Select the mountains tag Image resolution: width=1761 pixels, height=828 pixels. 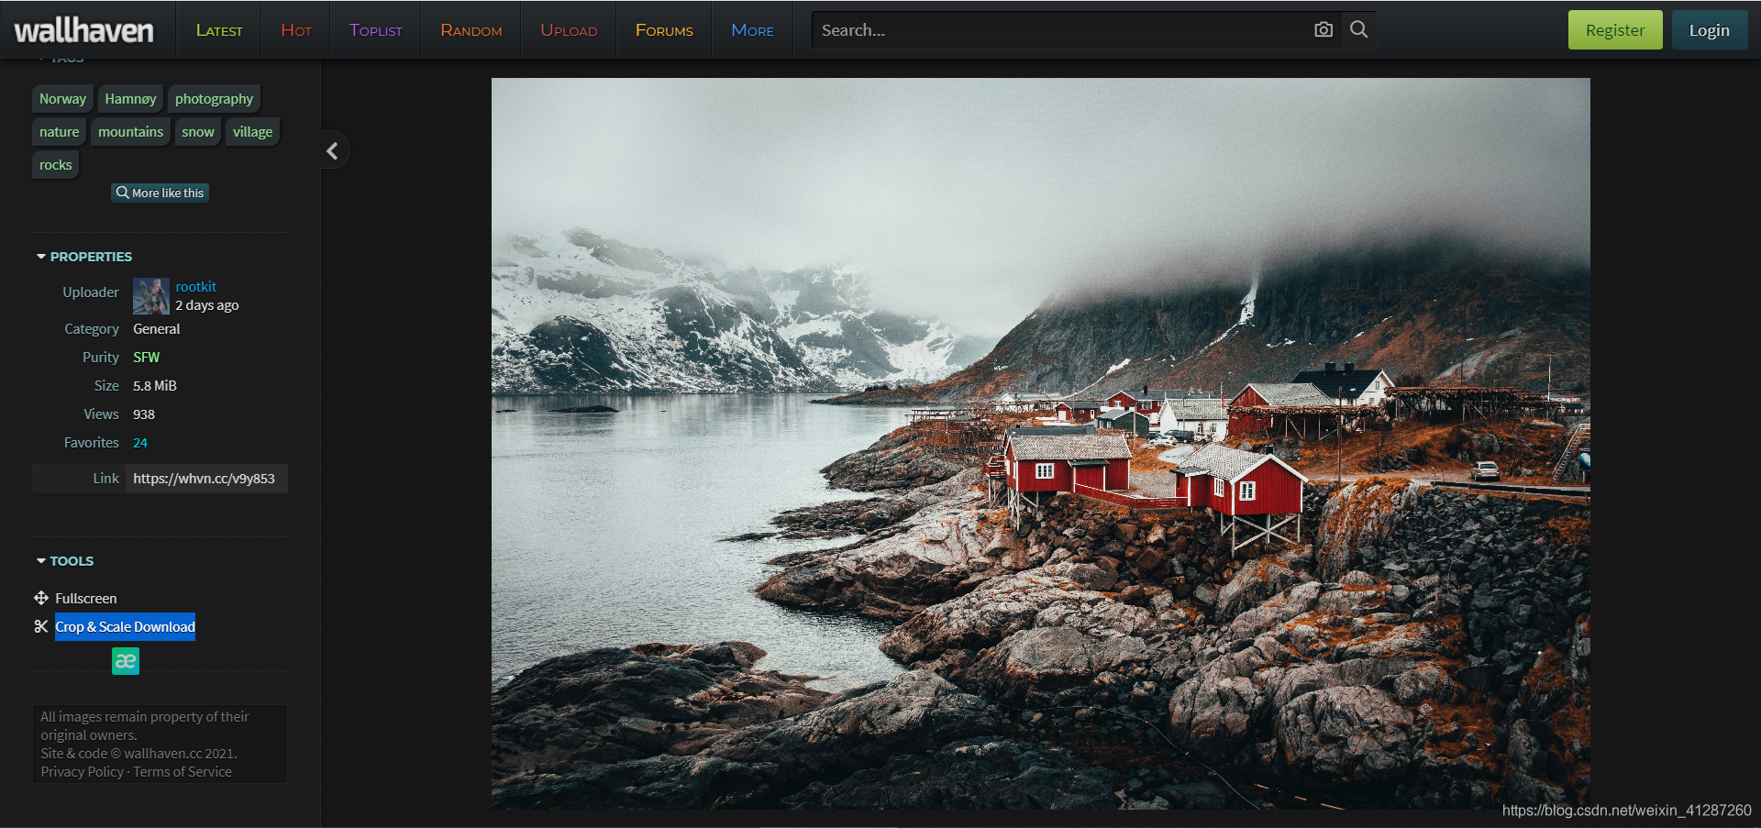[x=130, y=131]
